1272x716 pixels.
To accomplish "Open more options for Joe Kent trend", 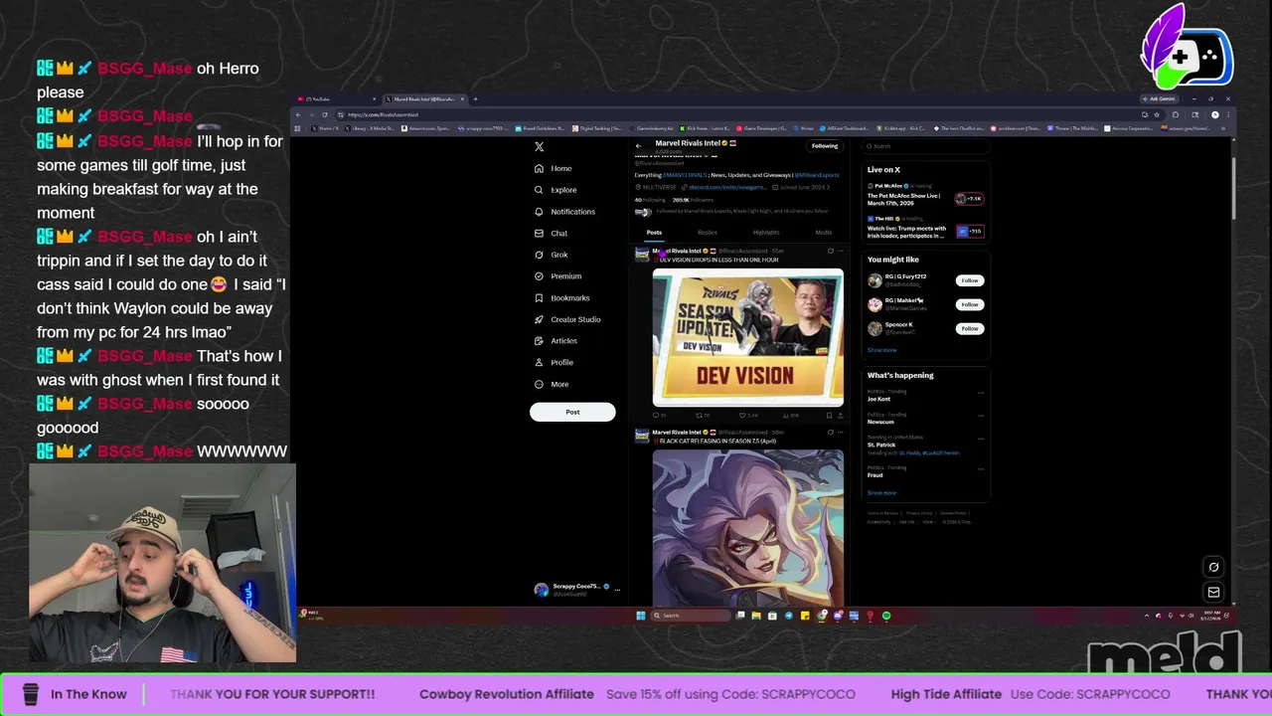I will [980, 393].
